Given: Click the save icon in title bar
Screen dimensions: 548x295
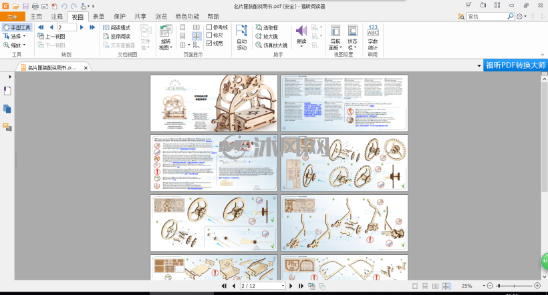Looking at the screenshot, I should click(x=25, y=6).
